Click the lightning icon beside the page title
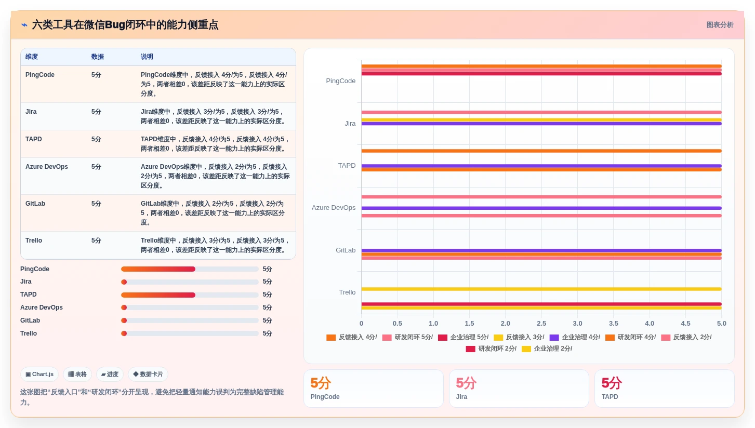The width and height of the screenshot is (755, 428). click(24, 25)
